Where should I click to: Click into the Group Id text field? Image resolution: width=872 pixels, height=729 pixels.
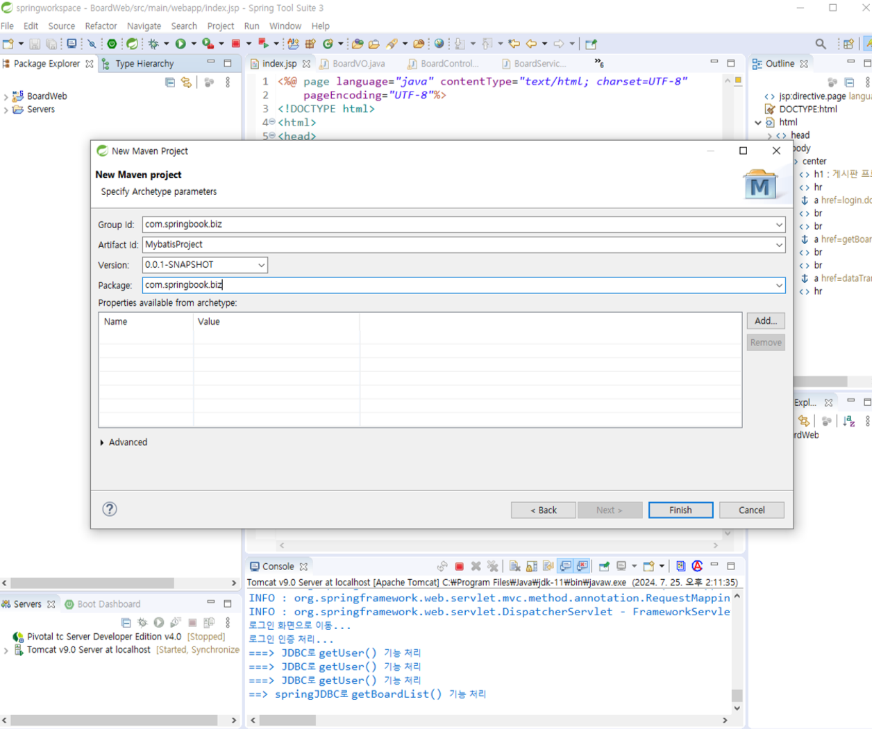click(458, 225)
